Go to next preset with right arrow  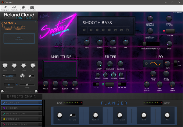tap(97, 30)
